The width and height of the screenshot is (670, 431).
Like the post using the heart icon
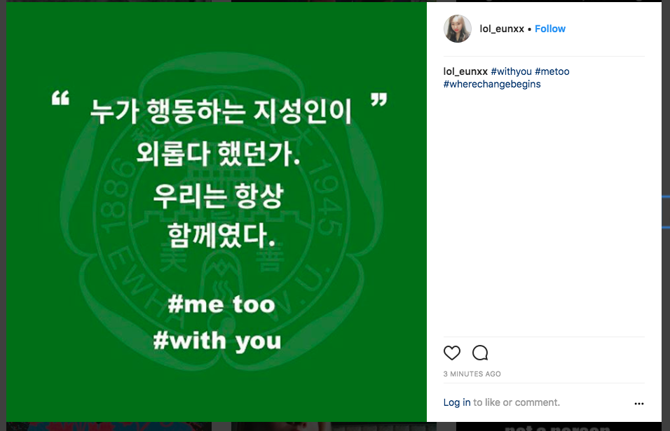pyautogui.click(x=452, y=353)
